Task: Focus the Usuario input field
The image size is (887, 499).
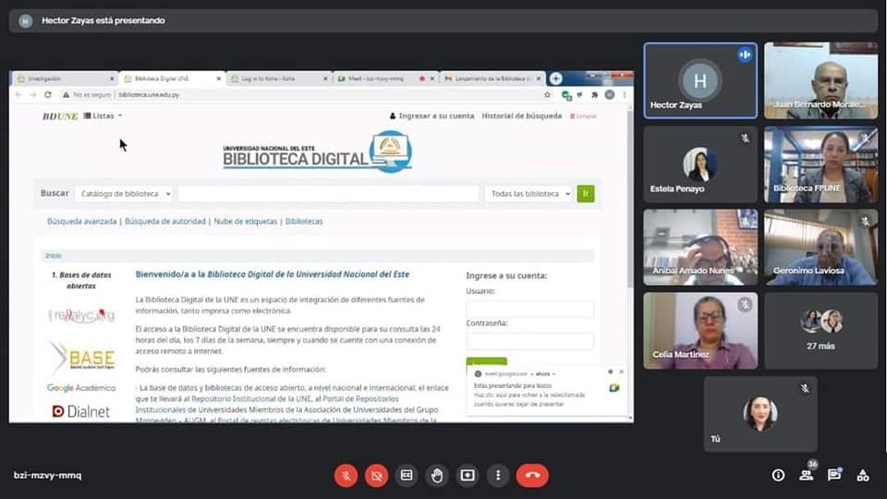Action: pos(530,309)
